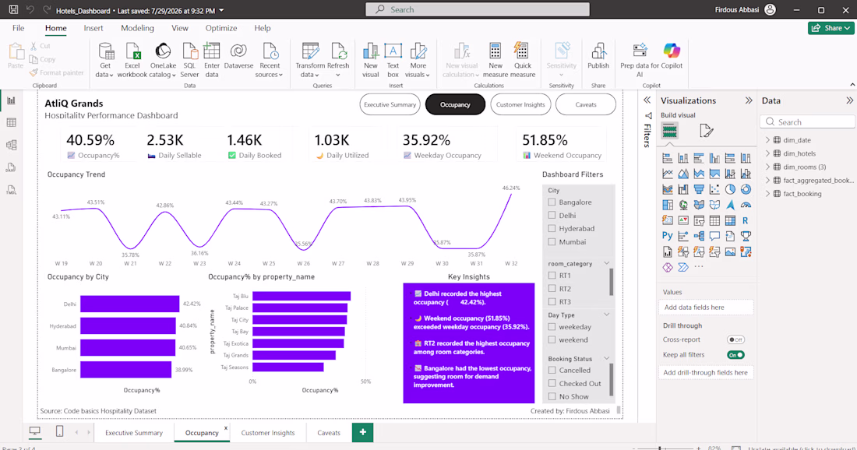The height and width of the screenshot is (450, 857).
Task: Expand the dim_rooms table
Action: pyautogui.click(x=767, y=167)
